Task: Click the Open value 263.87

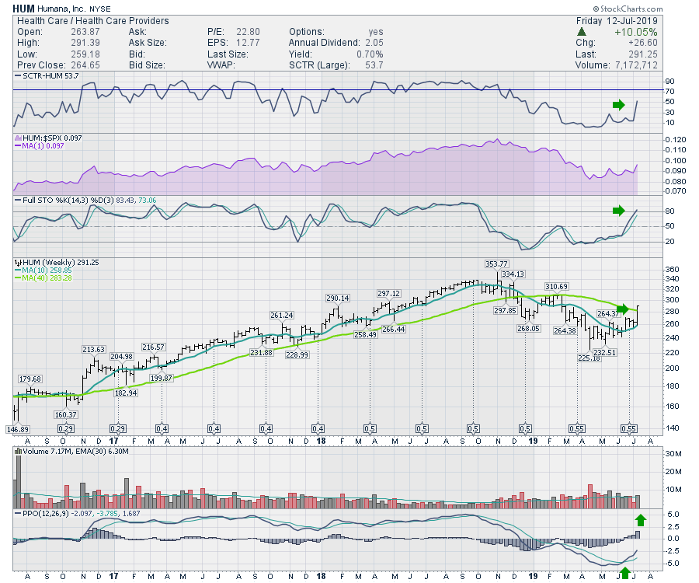Action: (85, 32)
